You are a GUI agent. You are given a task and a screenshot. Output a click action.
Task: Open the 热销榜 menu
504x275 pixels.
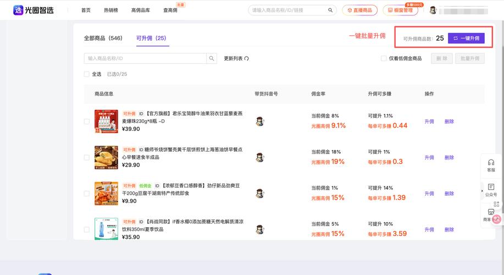pyautogui.click(x=111, y=10)
